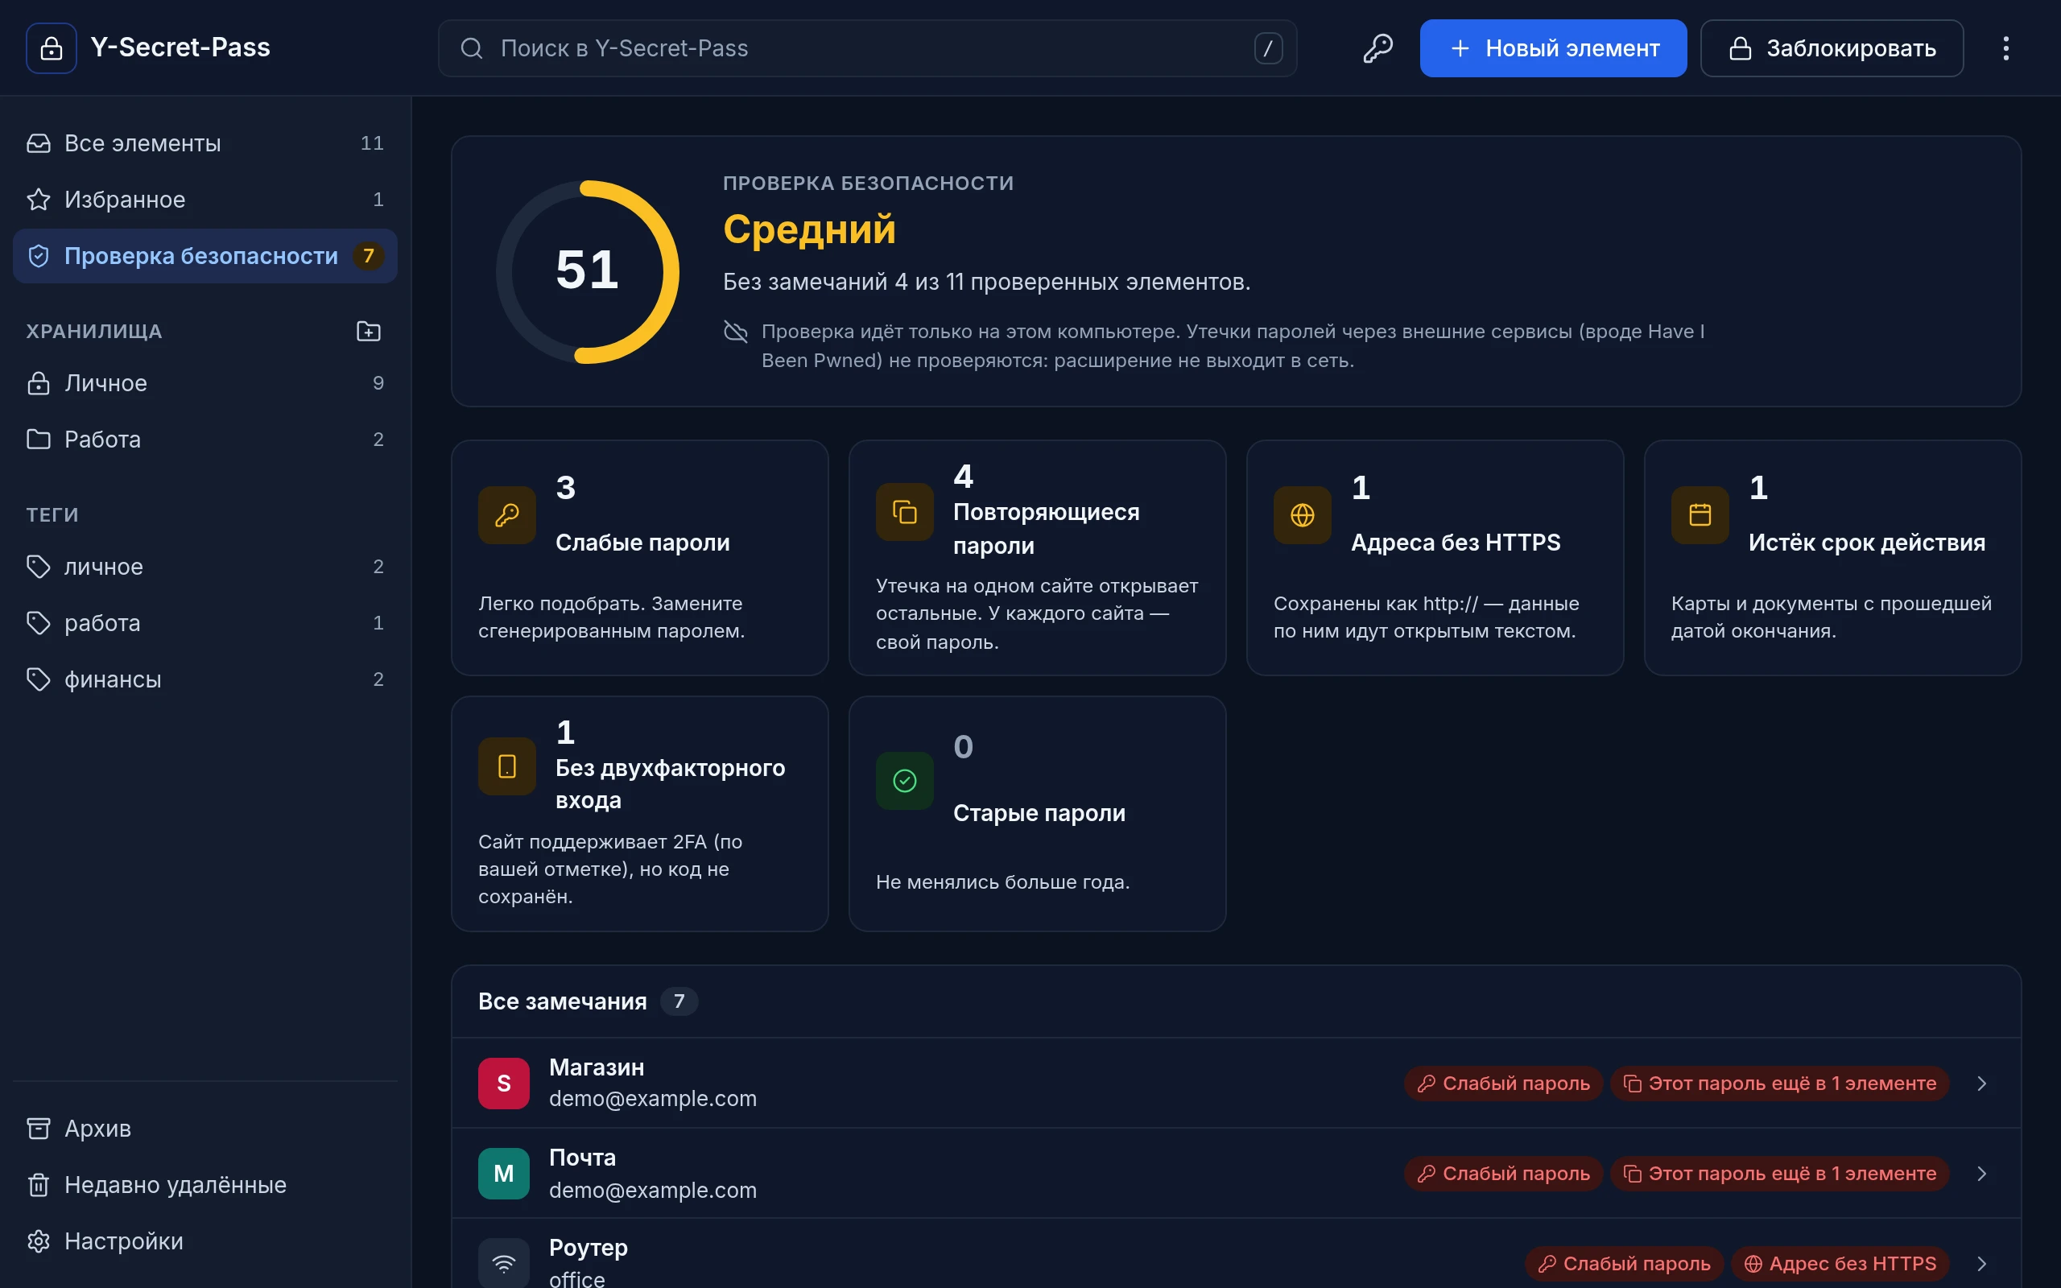This screenshot has width=2061, height=1288.
Task: Click the green M avatar of Почта
Action: 503,1174
